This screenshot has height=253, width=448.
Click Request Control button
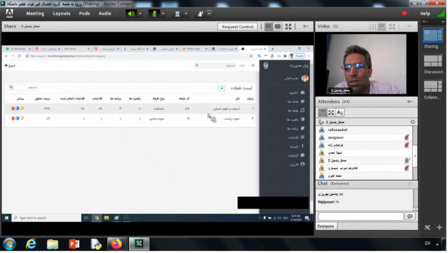pyautogui.click(x=238, y=27)
